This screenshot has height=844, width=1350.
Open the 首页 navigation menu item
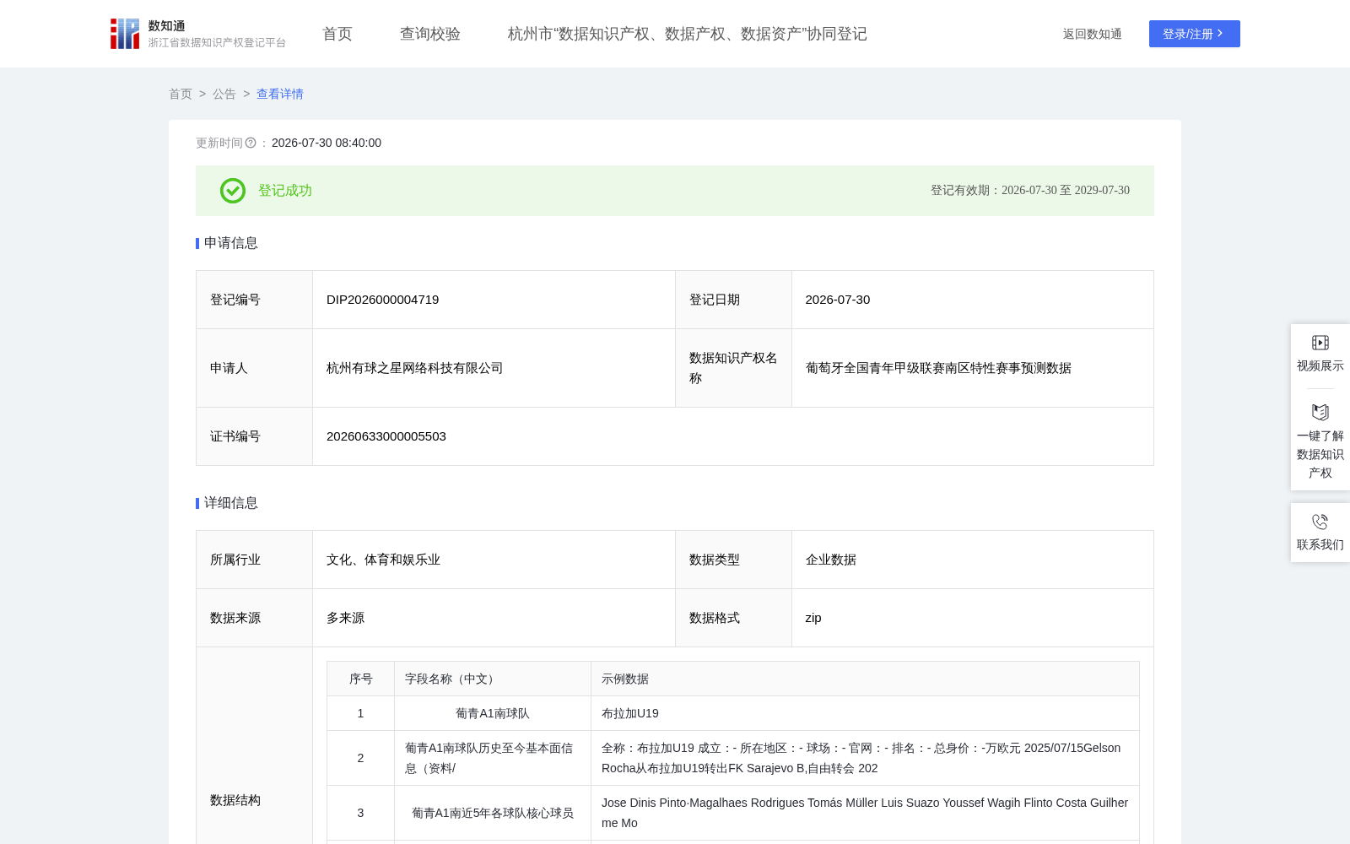tap(337, 34)
